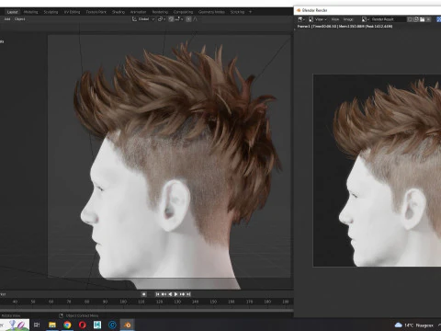The width and height of the screenshot is (441, 331).
Task: Click the Frame 1 render statistics text
Action: click(345, 27)
